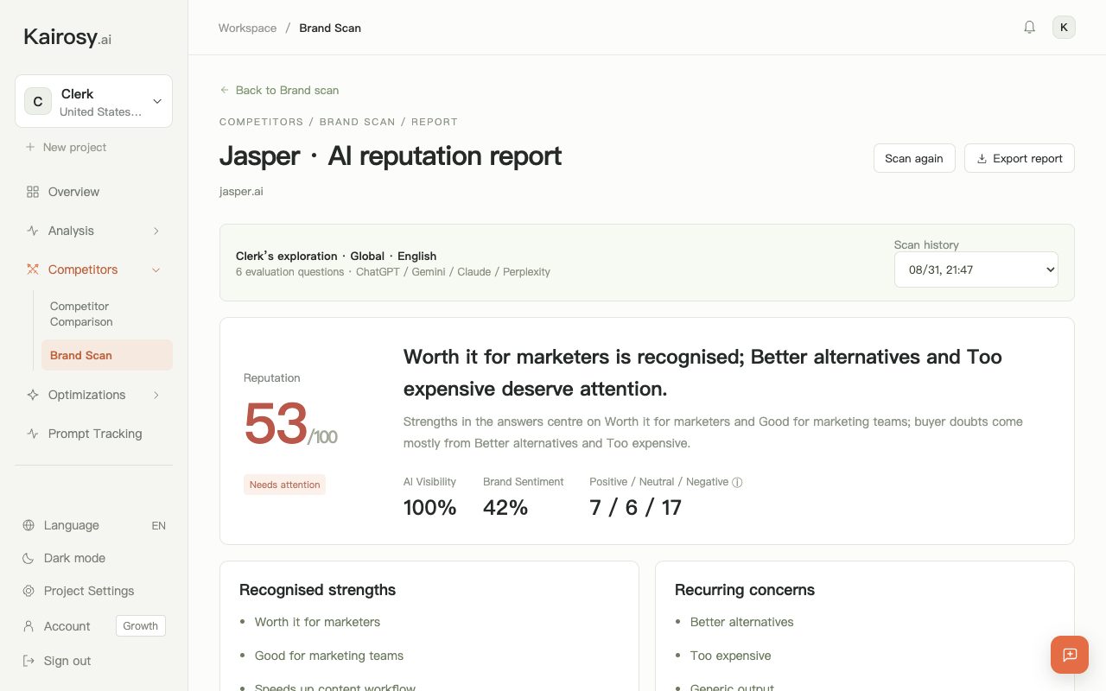Click the Project Settings gear icon

(x=29, y=591)
